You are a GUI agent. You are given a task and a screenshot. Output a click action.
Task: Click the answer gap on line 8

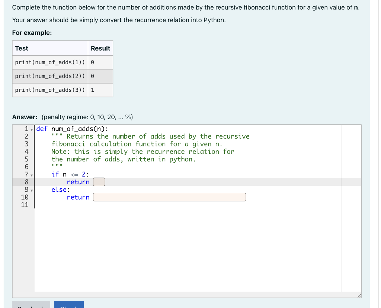[99, 182]
